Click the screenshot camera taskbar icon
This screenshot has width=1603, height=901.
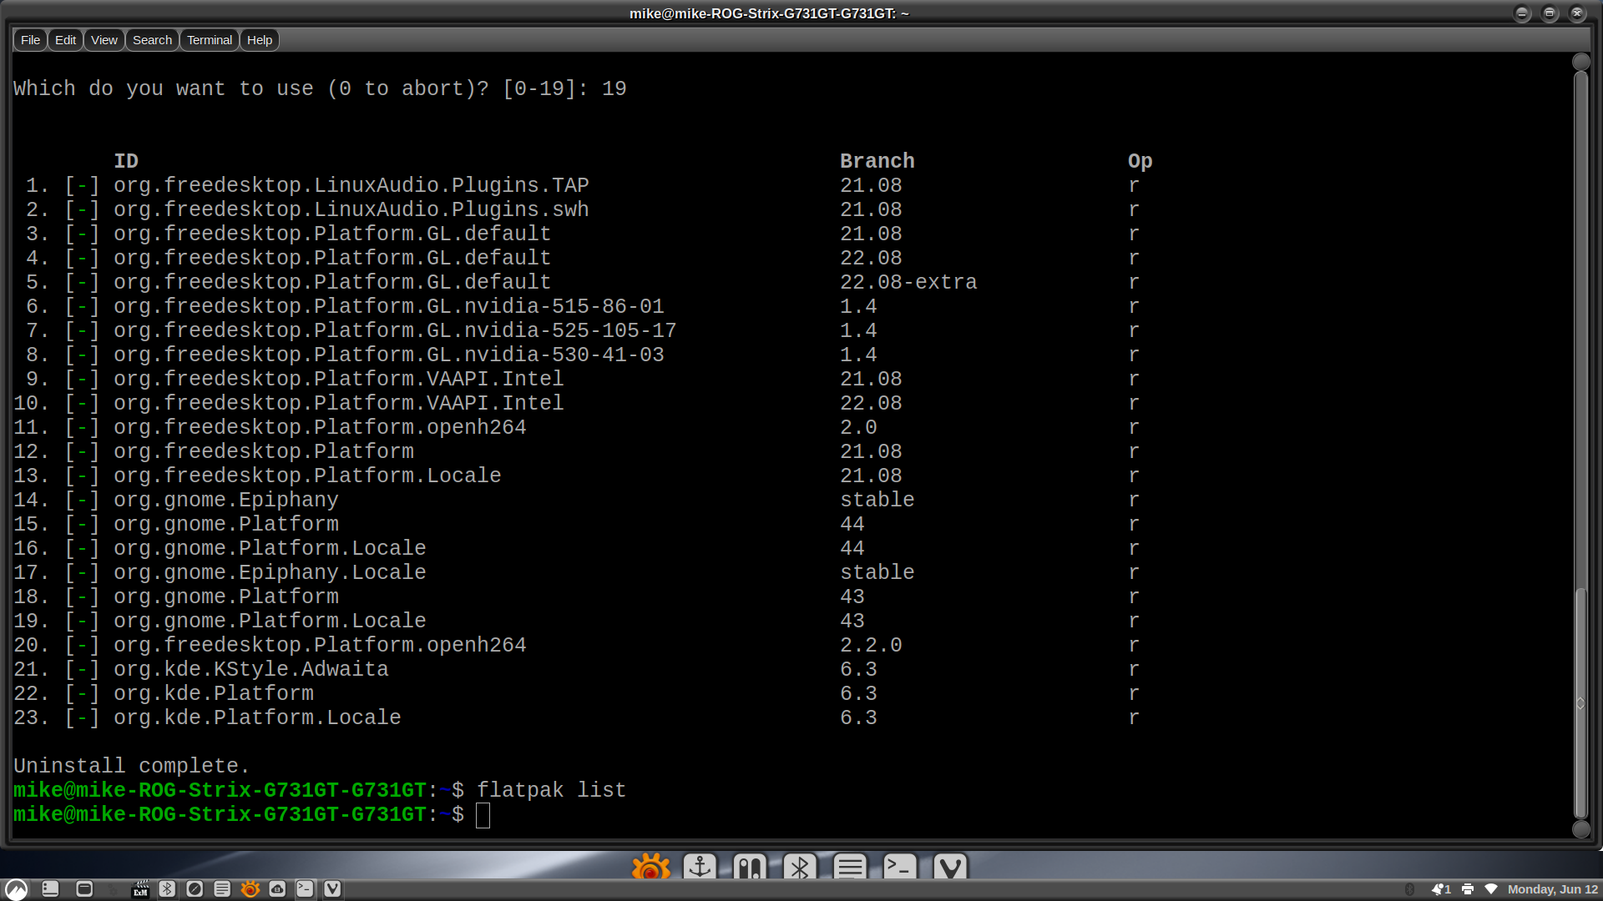[x=277, y=889]
